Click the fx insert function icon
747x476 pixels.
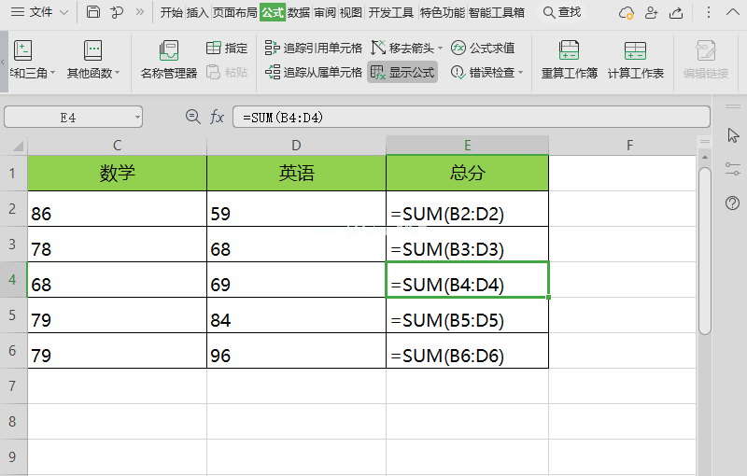pos(218,117)
